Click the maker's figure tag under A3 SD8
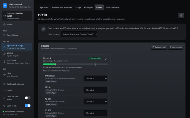 pos(51,116)
